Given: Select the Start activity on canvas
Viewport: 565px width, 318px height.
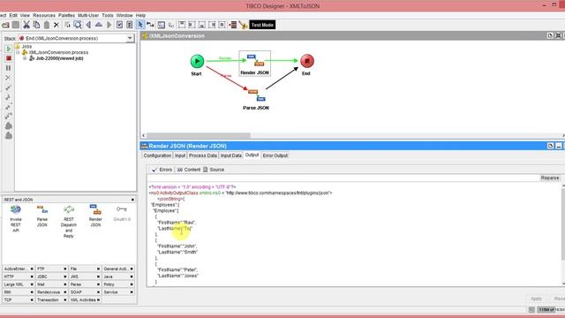Looking at the screenshot, I should 197,61.
